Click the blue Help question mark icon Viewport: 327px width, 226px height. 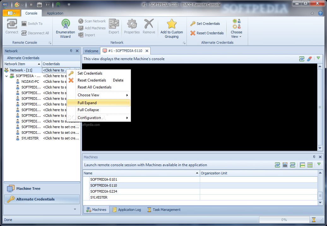click(x=320, y=13)
